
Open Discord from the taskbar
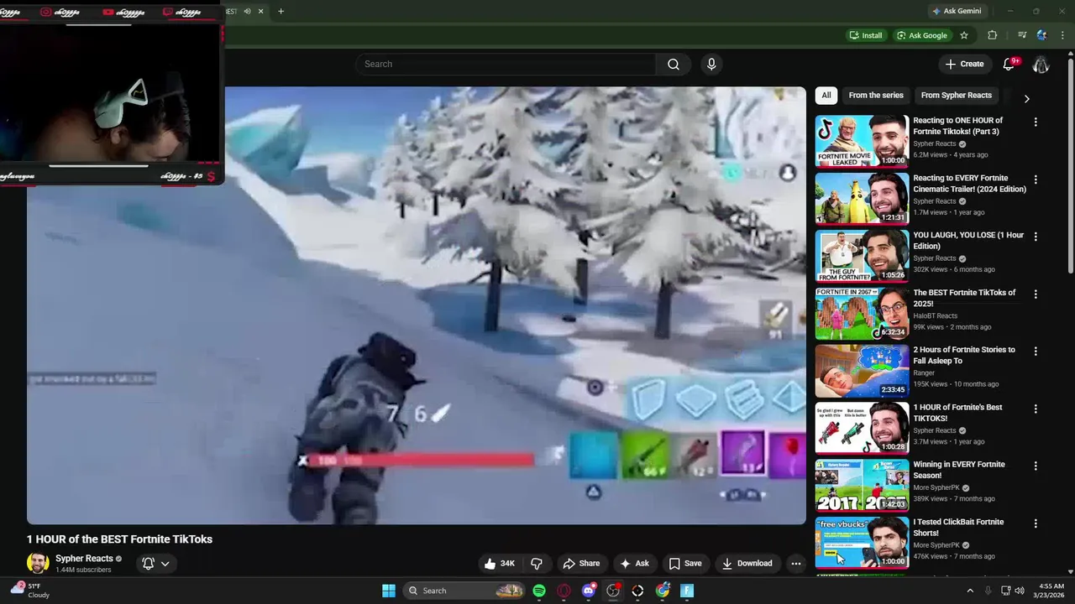[x=589, y=591]
